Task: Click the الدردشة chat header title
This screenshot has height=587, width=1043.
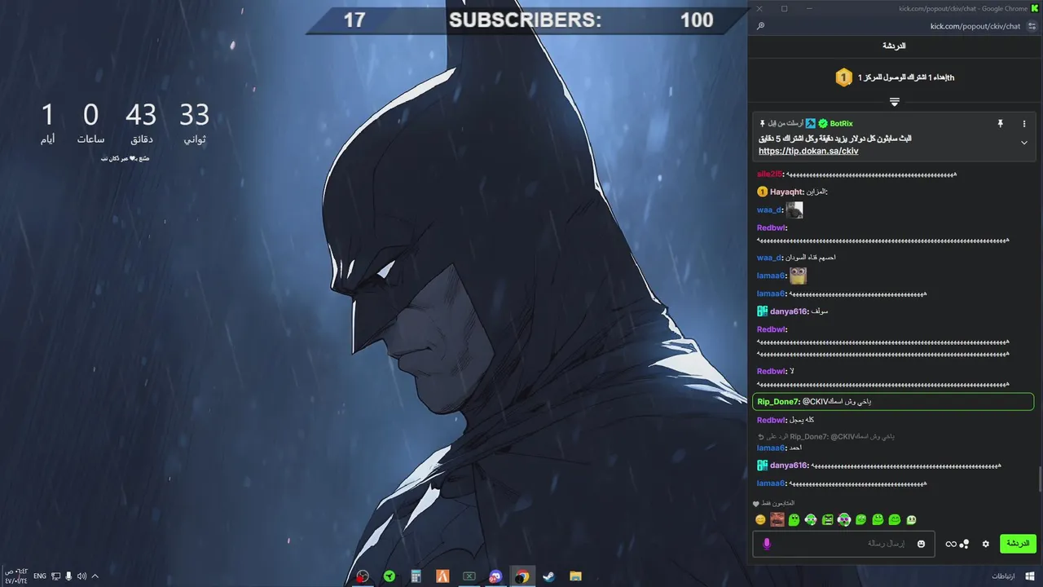Action: pyautogui.click(x=894, y=46)
